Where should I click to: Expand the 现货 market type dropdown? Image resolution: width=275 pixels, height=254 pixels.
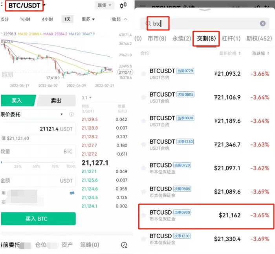(x=105, y=6)
